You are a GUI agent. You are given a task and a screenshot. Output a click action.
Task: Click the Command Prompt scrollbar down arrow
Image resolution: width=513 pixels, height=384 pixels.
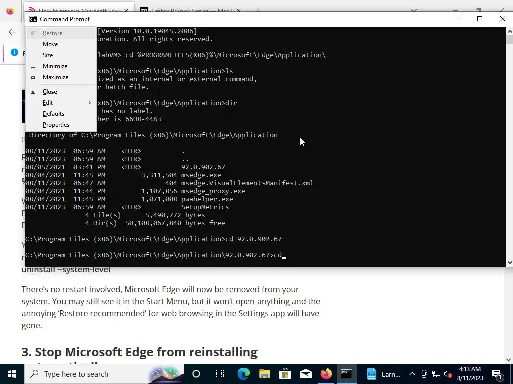(509, 263)
